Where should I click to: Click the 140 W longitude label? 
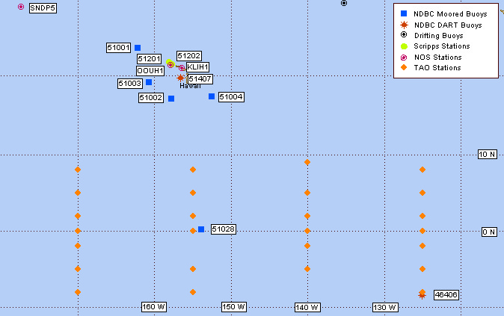(307, 308)
